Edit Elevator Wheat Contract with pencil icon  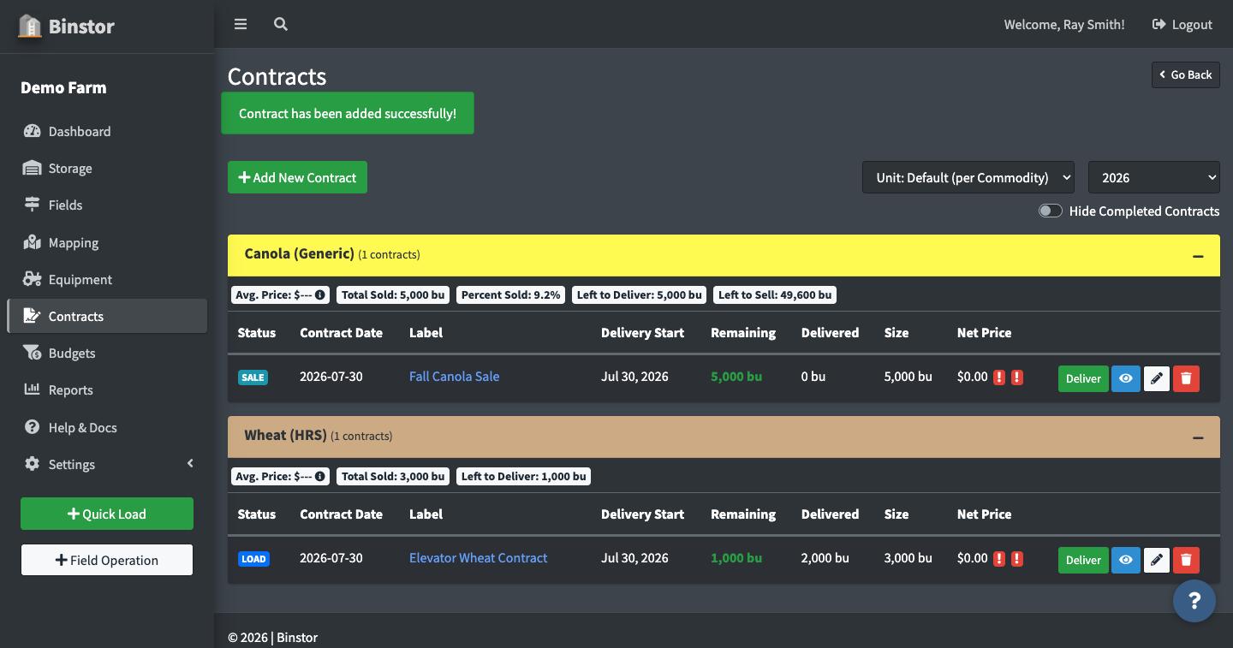(1157, 560)
